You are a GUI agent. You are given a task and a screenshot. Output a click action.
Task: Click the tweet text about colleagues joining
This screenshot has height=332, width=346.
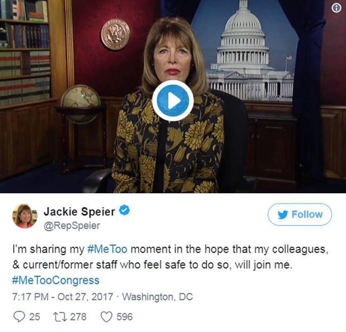(170, 257)
